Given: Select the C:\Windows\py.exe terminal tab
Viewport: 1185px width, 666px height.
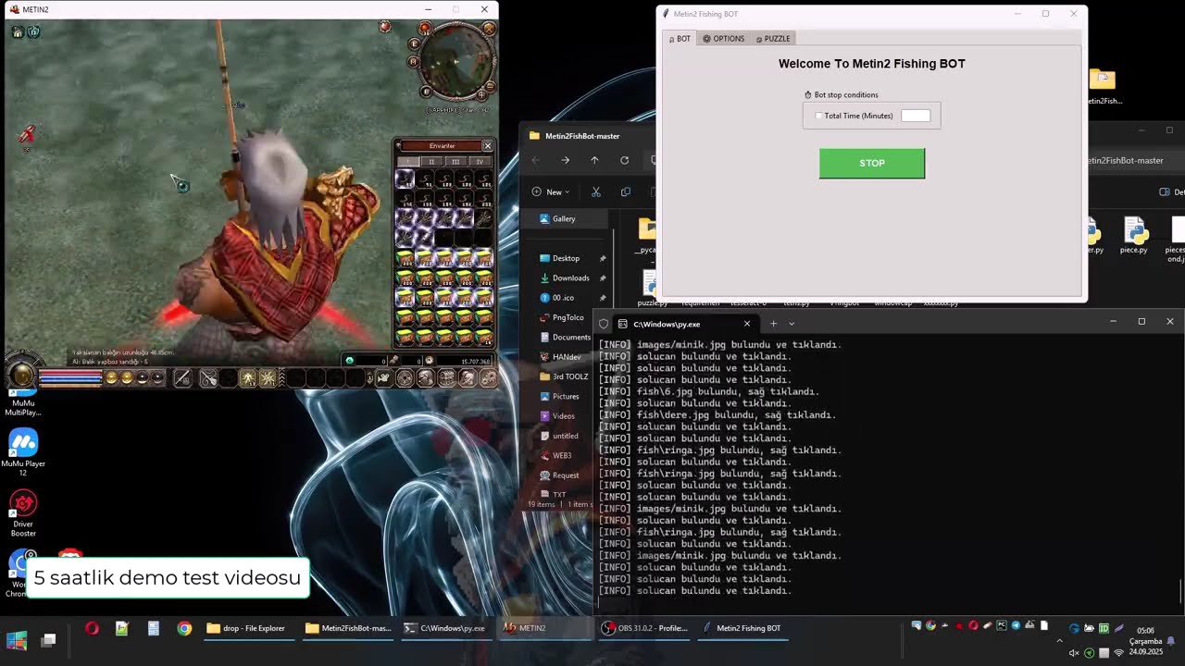Looking at the screenshot, I should coord(686,324).
